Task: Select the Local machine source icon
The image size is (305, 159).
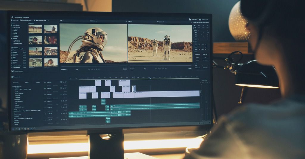Action: (12, 26)
